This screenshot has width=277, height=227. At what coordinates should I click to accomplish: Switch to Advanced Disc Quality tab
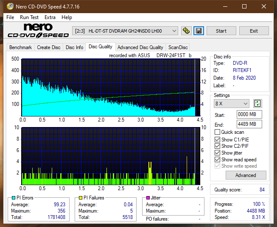pos(140,47)
